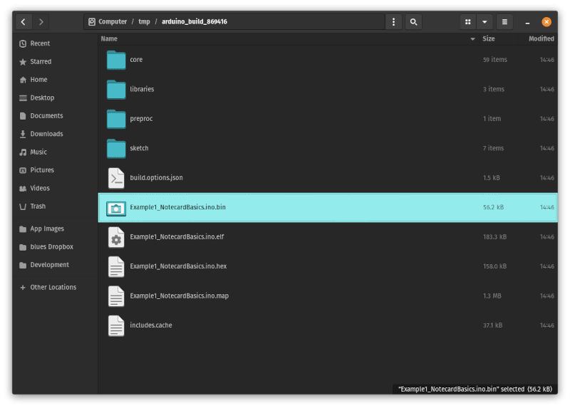Click the trash bin icon
570x408 pixels.
[23, 206]
